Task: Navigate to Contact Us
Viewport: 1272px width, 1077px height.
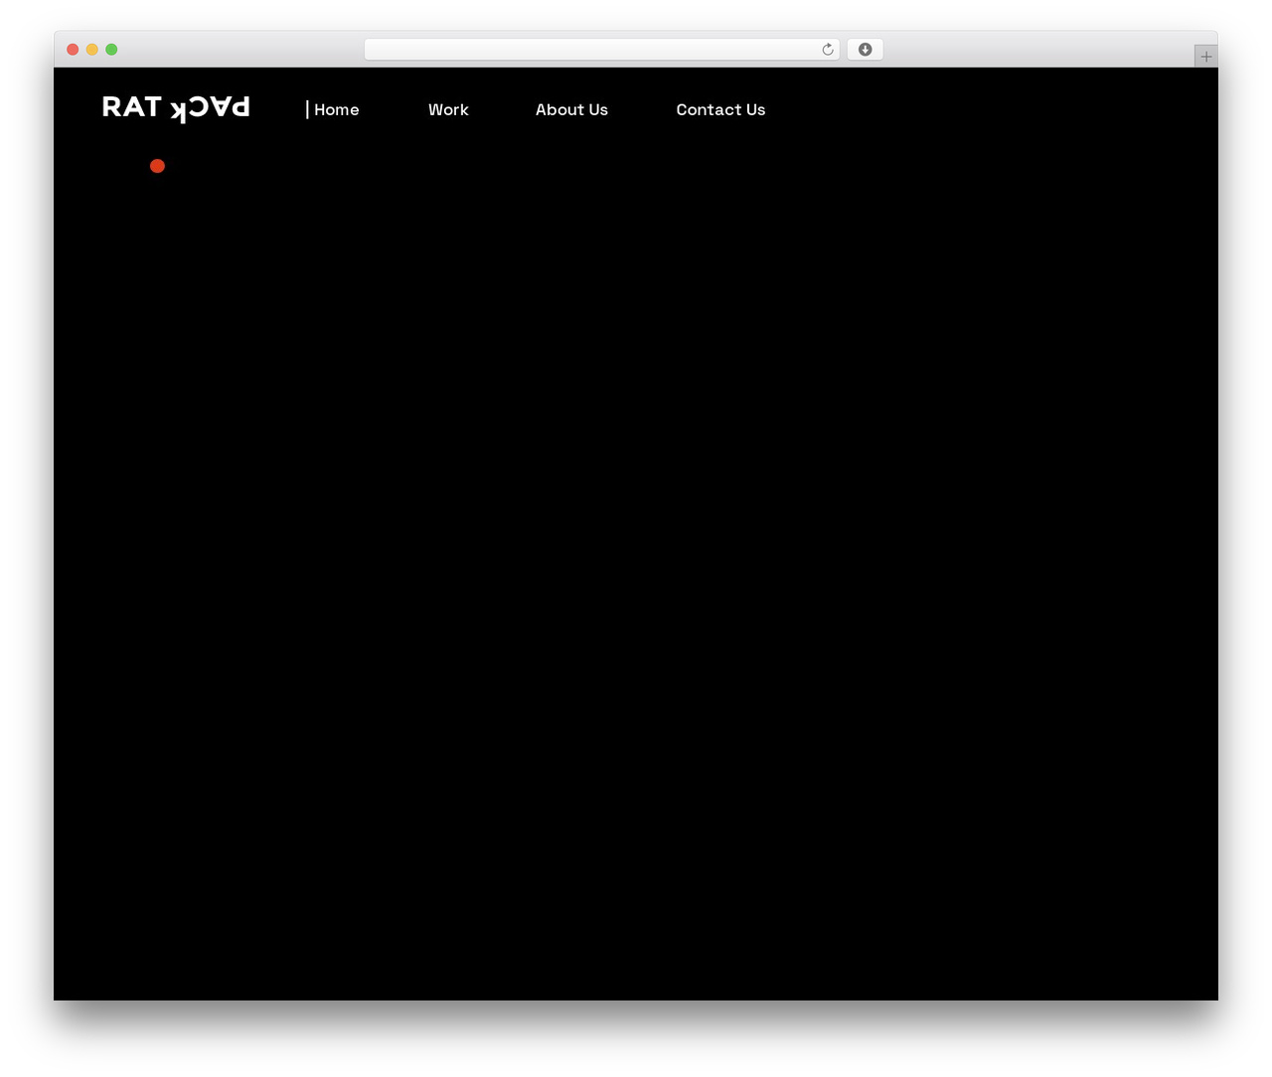Action: pyautogui.click(x=720, y=109)
